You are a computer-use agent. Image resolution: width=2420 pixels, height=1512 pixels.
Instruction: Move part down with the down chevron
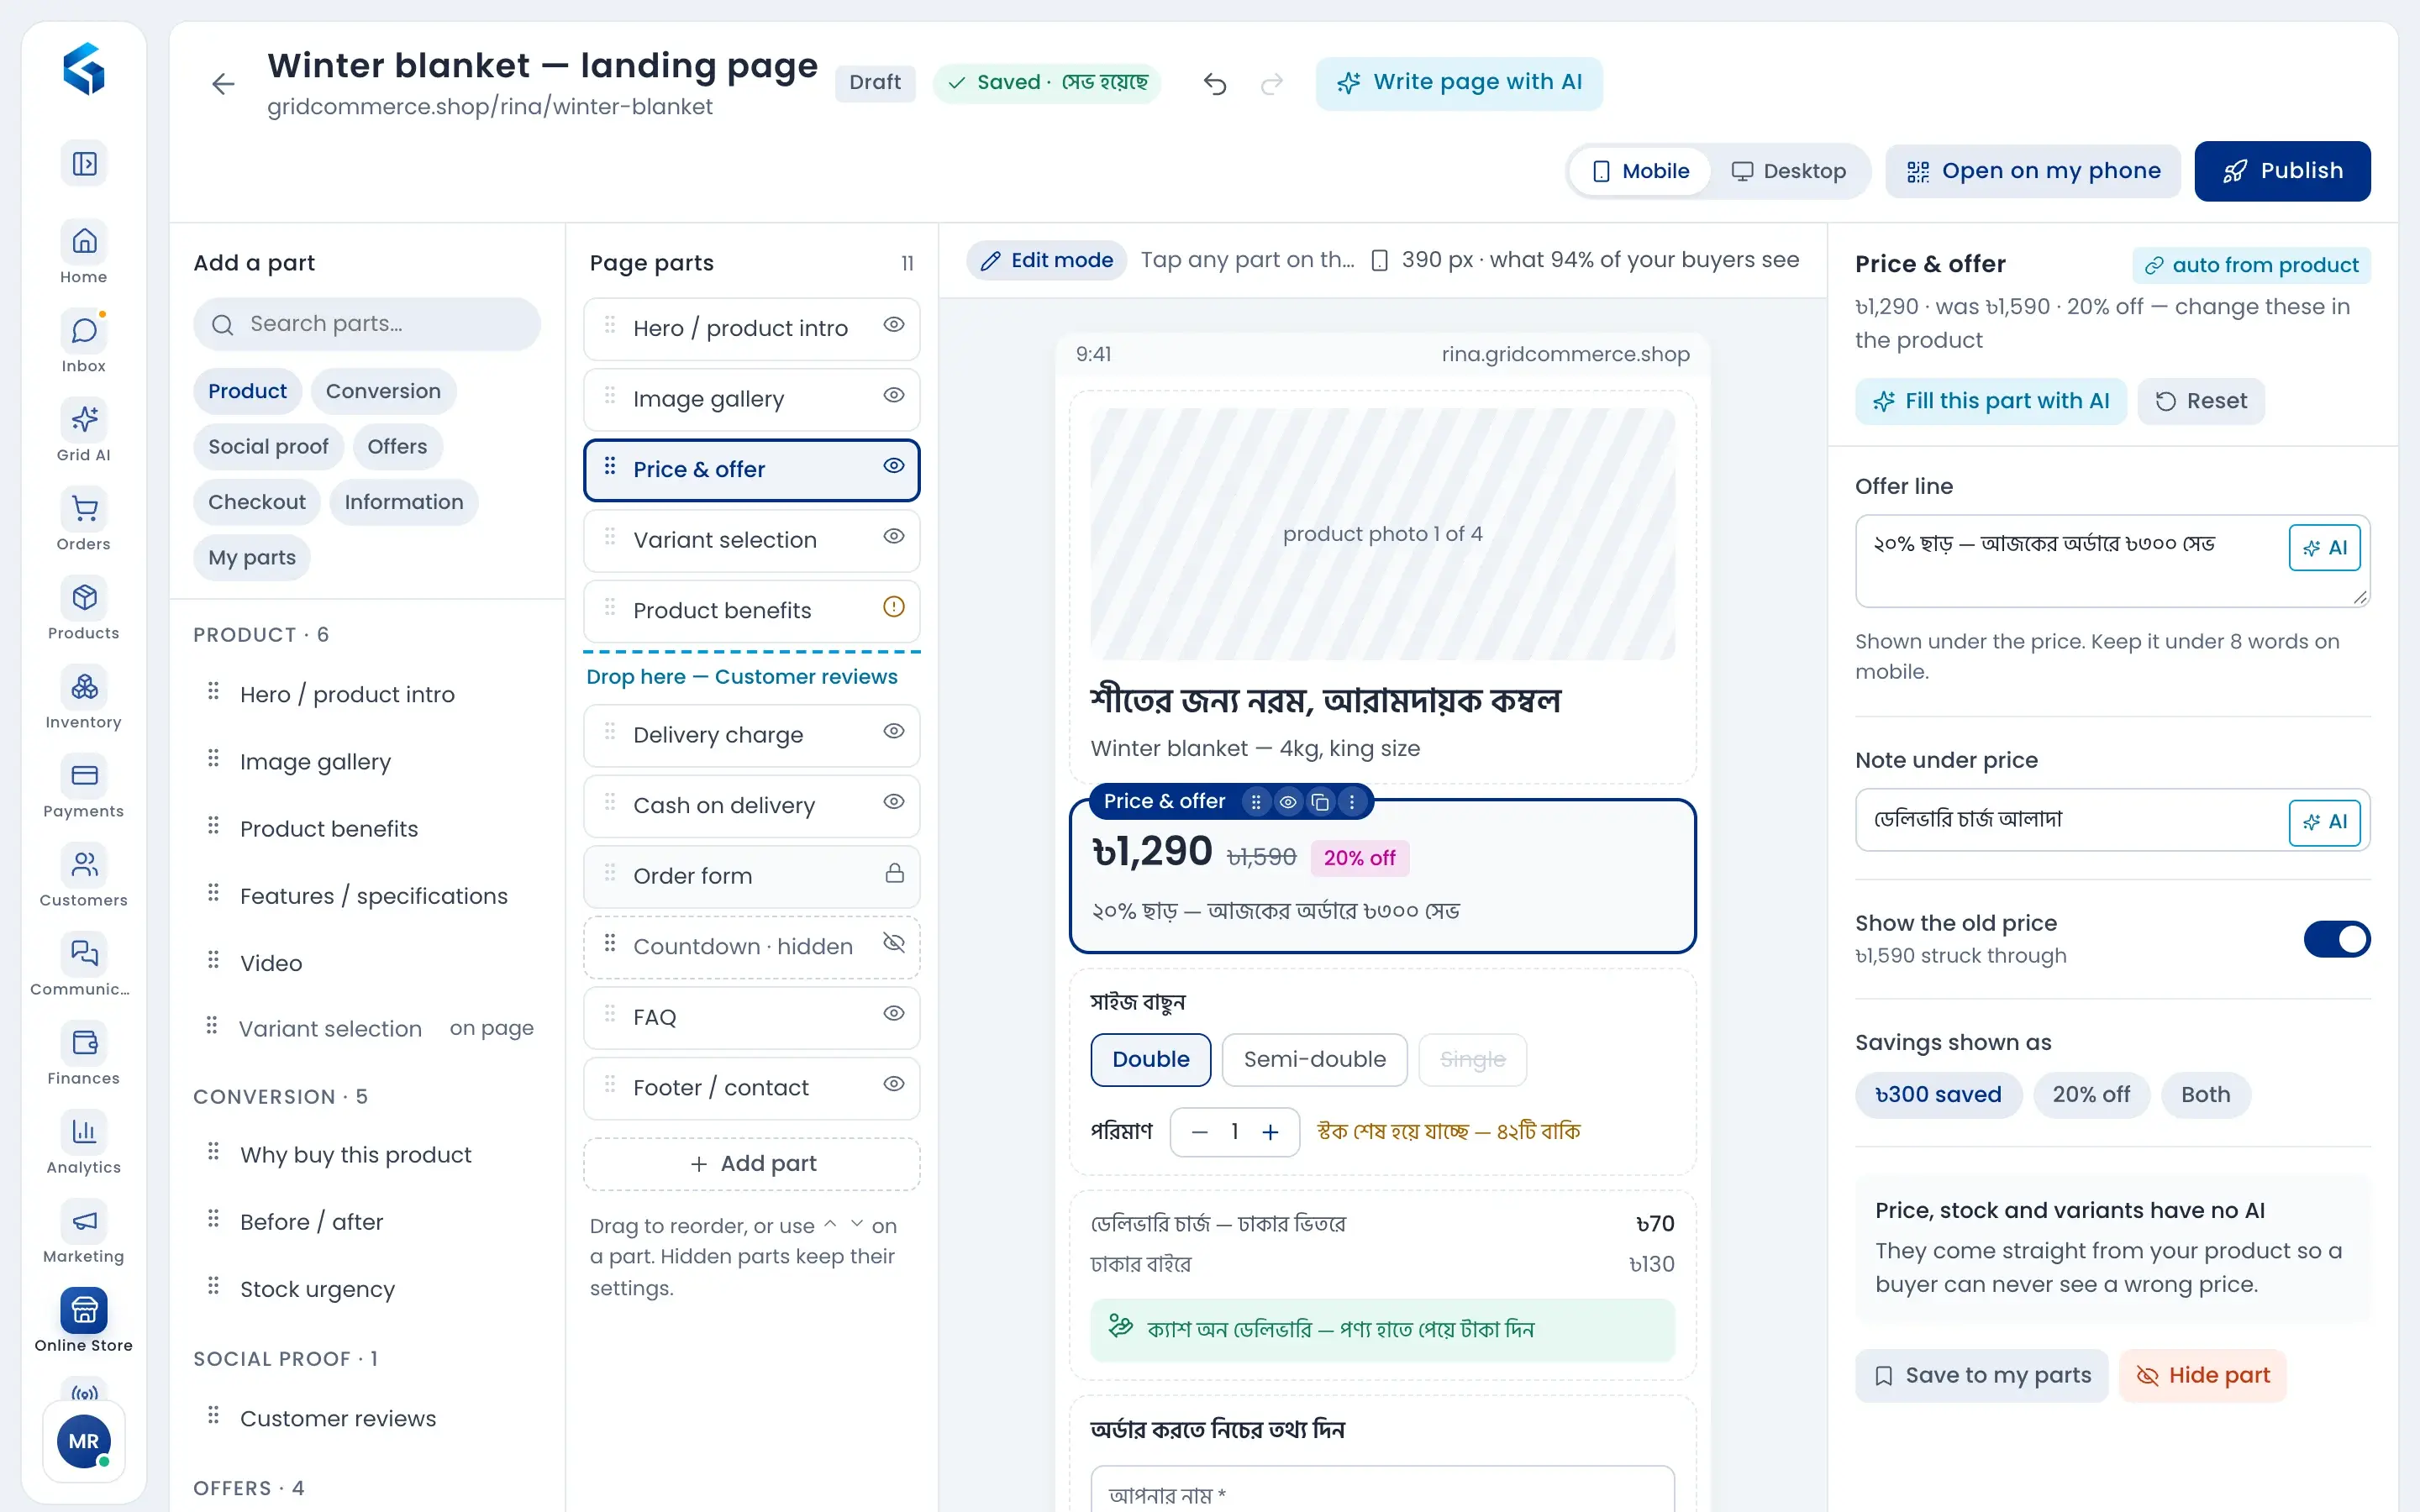tap(857, 1224)
